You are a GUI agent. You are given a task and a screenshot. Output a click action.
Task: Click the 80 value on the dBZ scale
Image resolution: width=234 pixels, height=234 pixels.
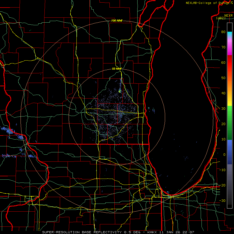coord(223,32)
